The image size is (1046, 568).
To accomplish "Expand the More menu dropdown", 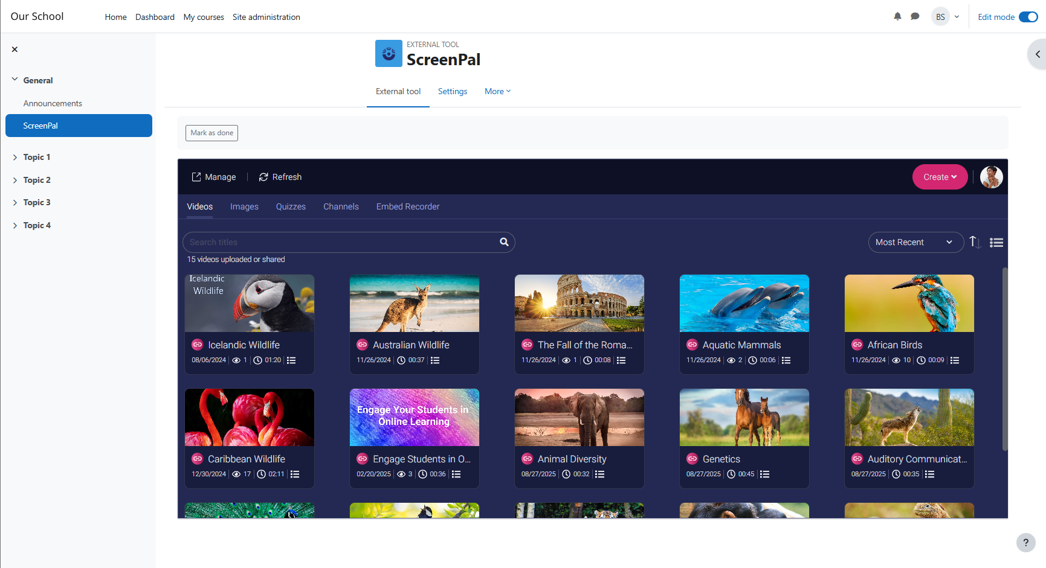I will click(497, 91).
